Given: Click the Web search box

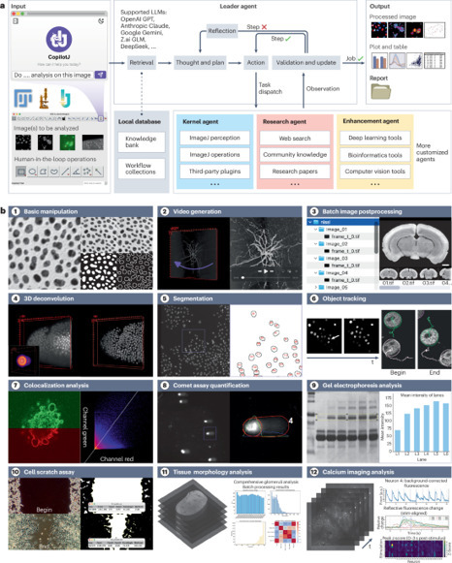Looking at the screenshot, I should tap(295, 138).
